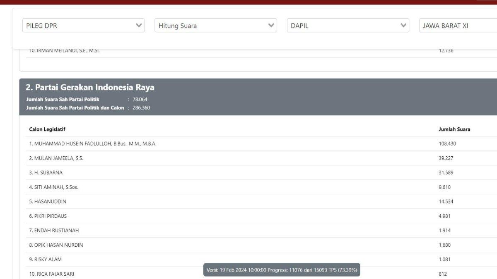Screen dimensions: 497x279
Task: Click the Jumlah Suara Sah Partai Politik dan Calon label
Action: 75,107
